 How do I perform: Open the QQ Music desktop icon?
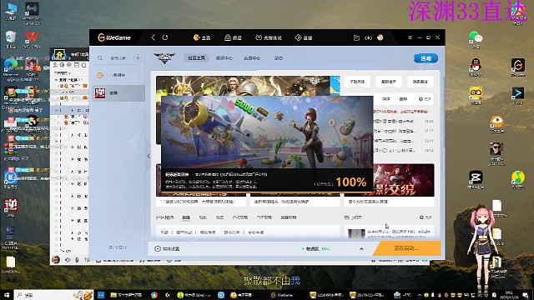coord(518,179)
